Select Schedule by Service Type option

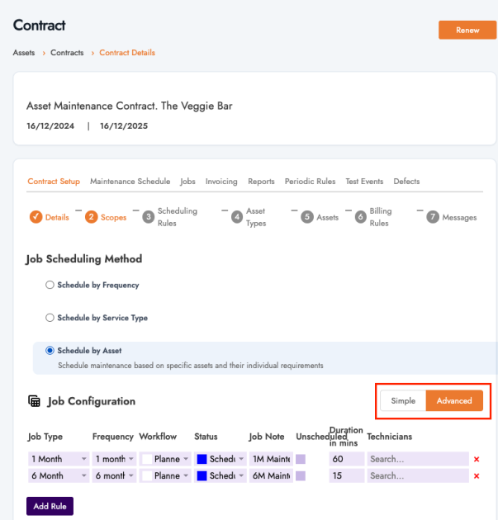(x=50, y=317)
